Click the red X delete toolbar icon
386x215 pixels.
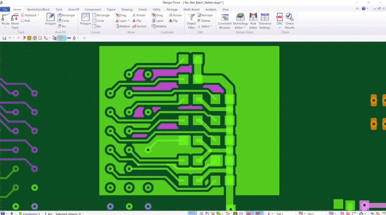click(x=24, y=38)
